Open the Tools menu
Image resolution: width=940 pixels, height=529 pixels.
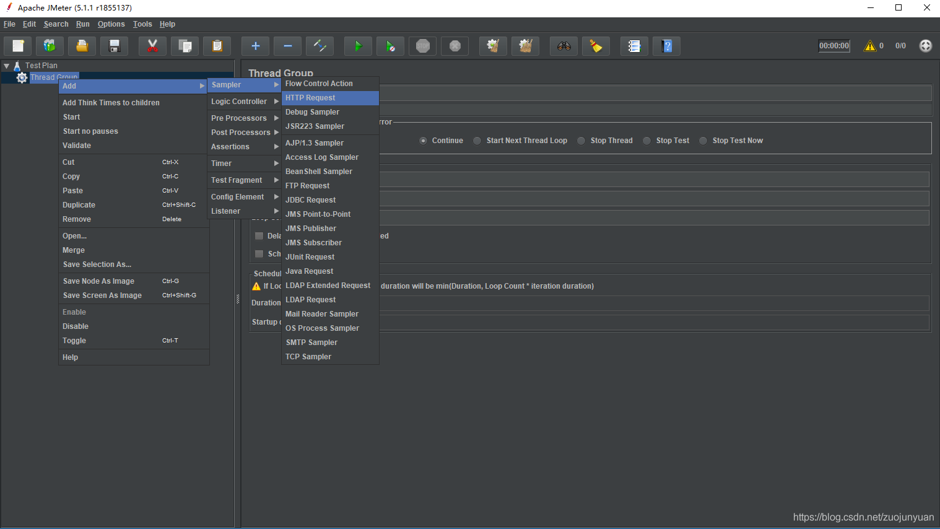click(142, 24)
